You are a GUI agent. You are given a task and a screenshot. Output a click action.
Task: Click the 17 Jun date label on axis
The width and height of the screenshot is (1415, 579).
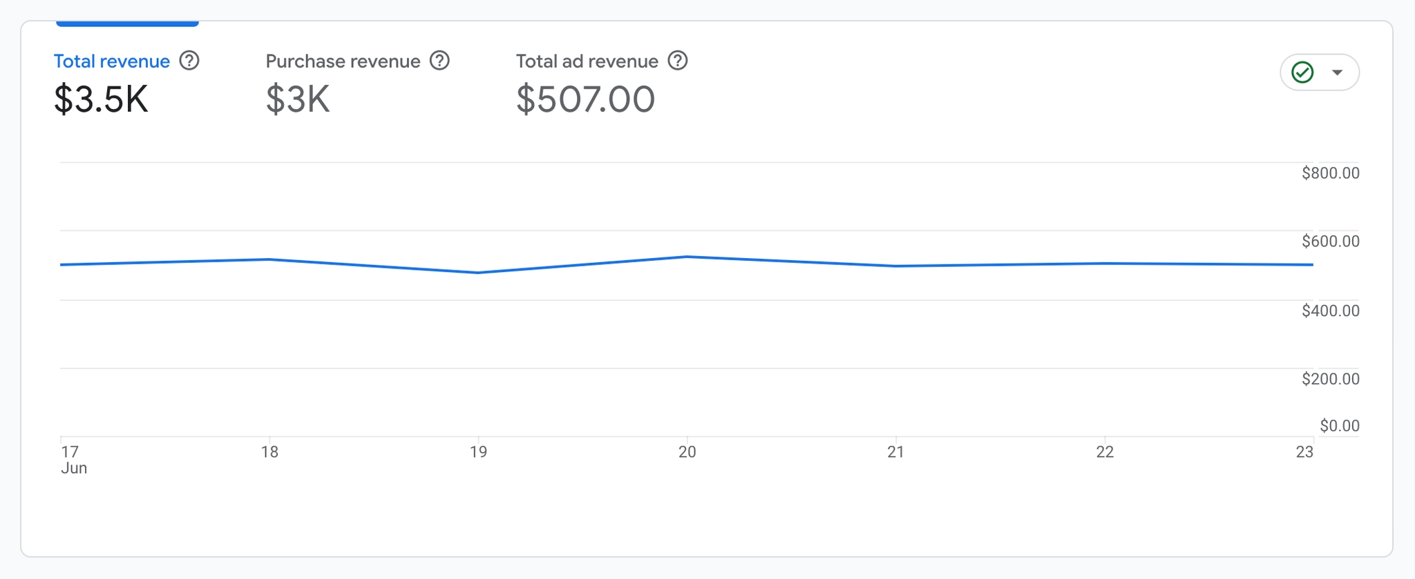click(72, 460)
